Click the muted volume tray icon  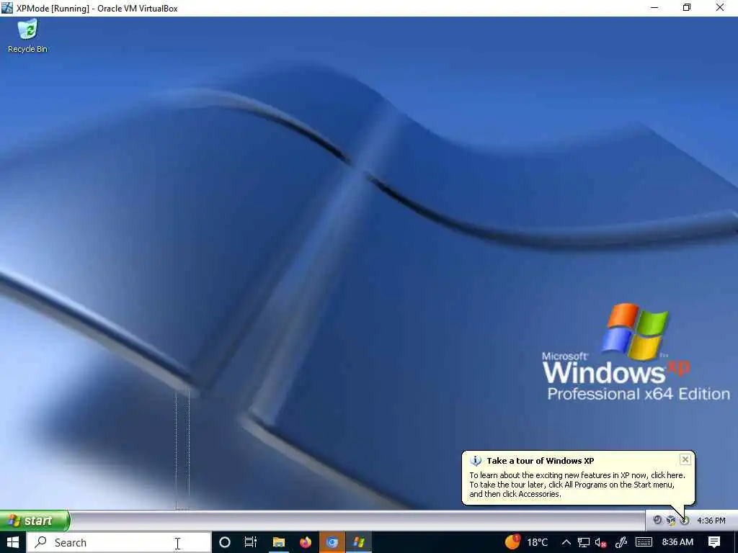600,542
